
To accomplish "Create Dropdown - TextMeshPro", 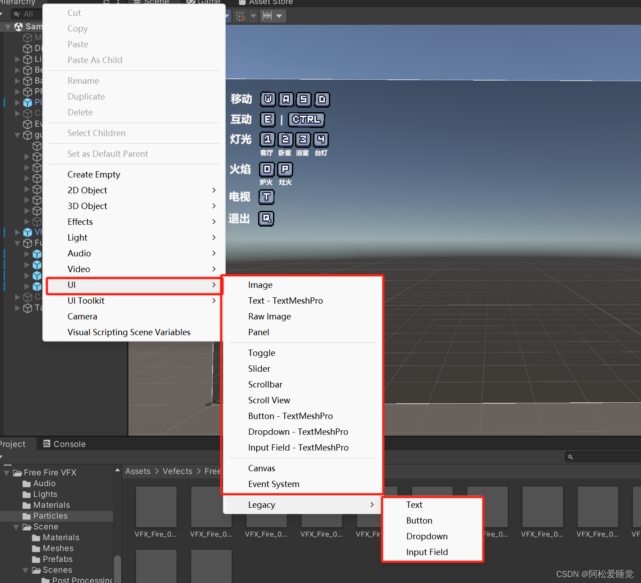I will 303,432.
